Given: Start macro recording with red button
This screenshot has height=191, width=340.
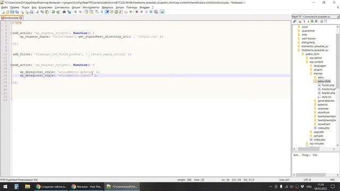Looking at the screenshot, I should coord(137,12).
